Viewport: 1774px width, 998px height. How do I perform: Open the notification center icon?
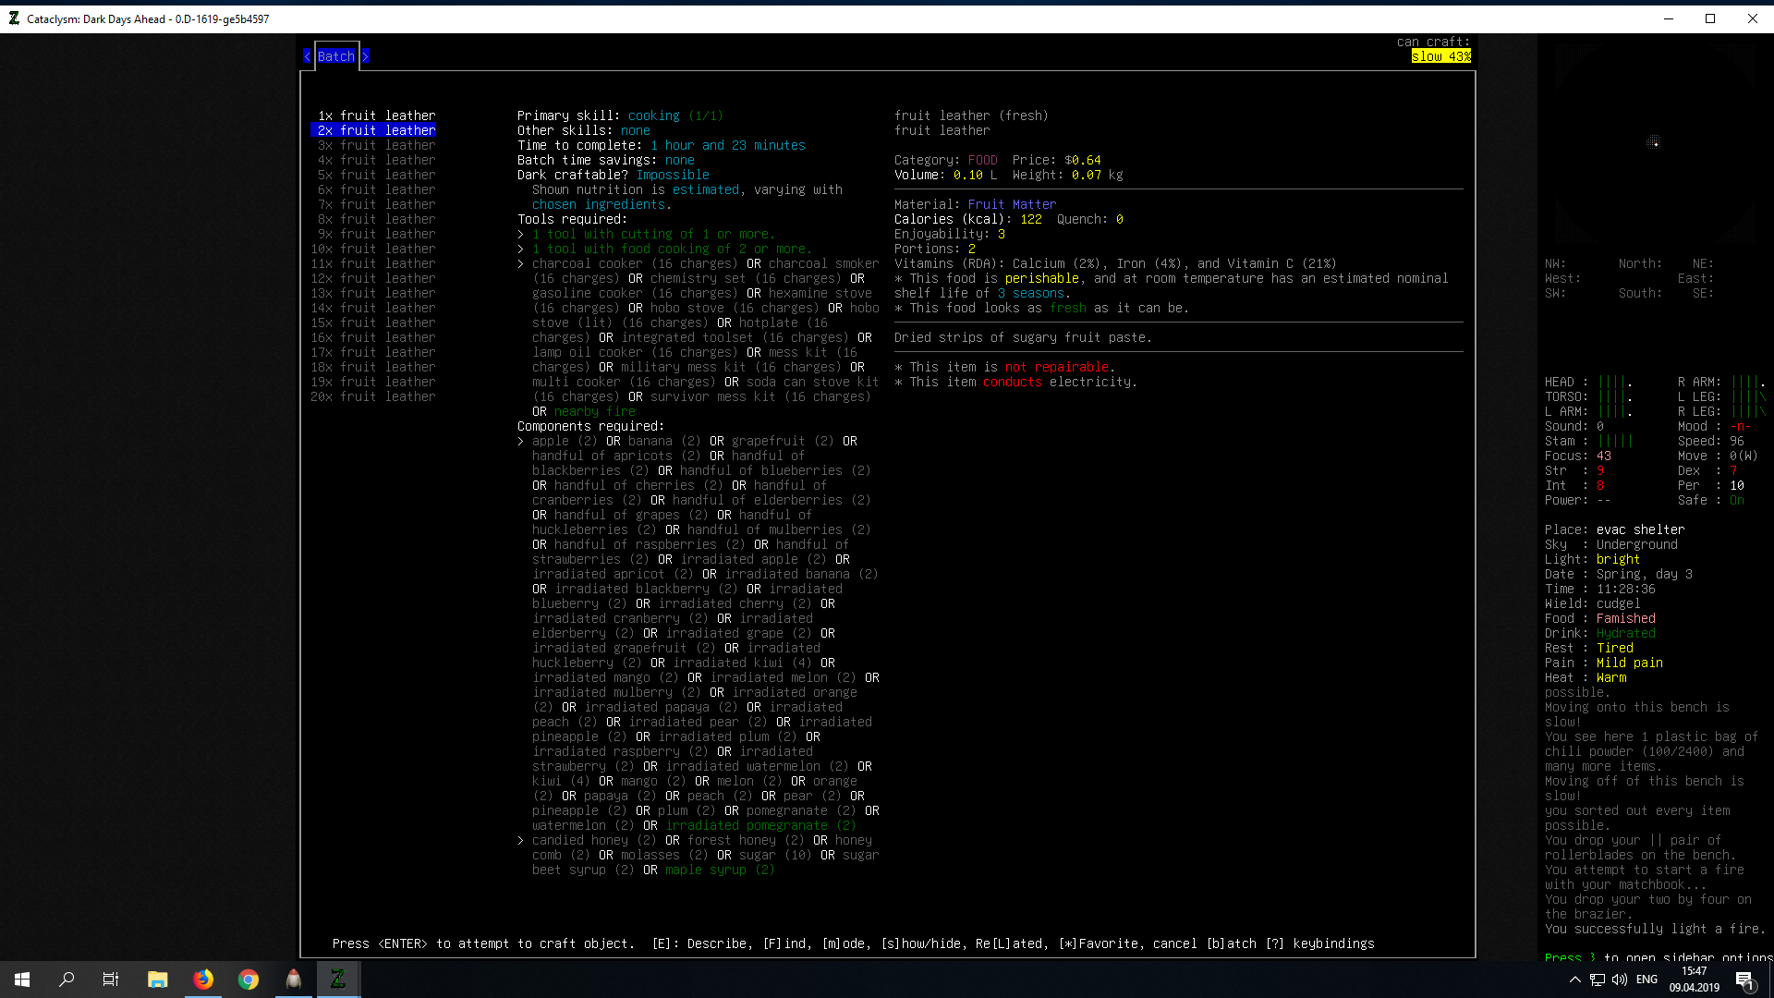[x=1744, y=980]
